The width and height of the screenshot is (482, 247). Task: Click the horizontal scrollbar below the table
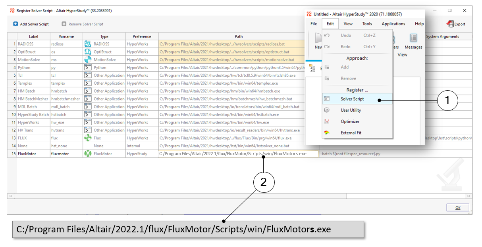tap(179, 196)
